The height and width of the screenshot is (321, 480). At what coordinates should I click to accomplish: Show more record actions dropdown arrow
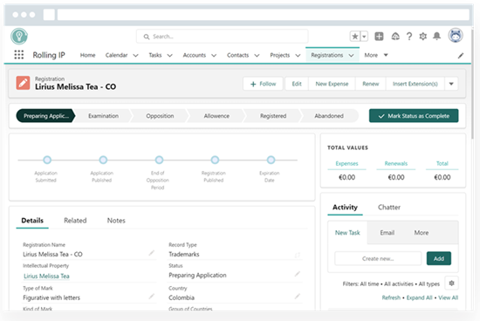coord(451,84)
